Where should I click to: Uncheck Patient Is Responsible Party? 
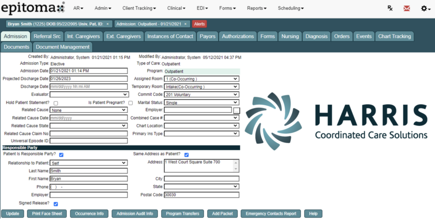(x=61, y=155)
